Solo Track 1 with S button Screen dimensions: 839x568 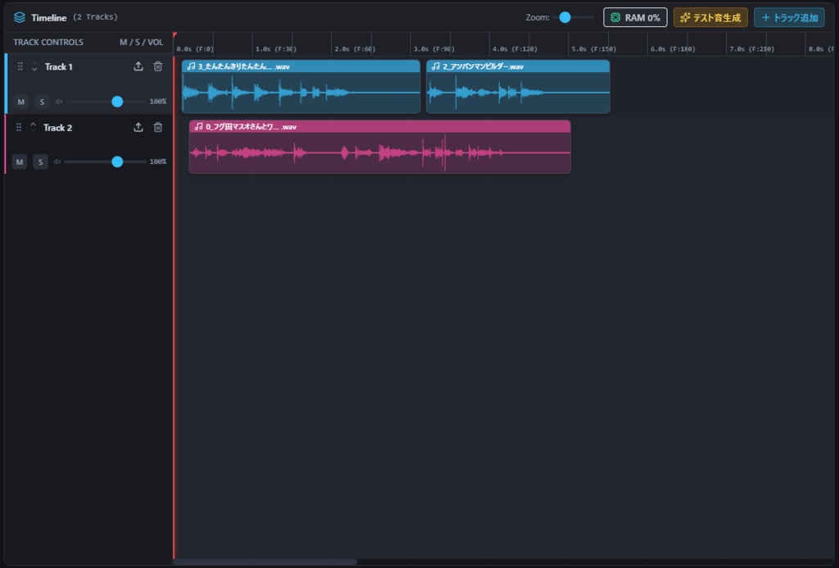coord(43,102)
